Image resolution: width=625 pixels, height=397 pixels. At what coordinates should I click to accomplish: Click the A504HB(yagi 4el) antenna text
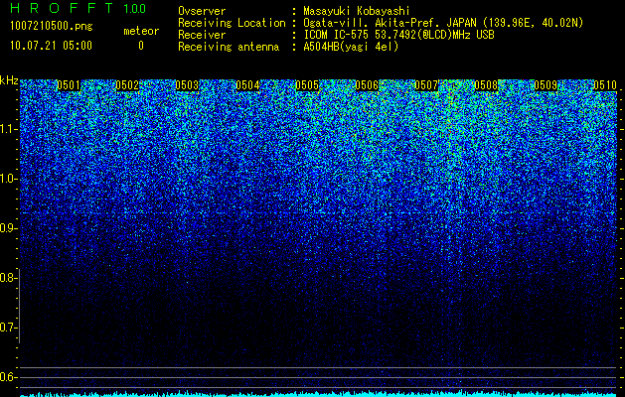point(351,47)
